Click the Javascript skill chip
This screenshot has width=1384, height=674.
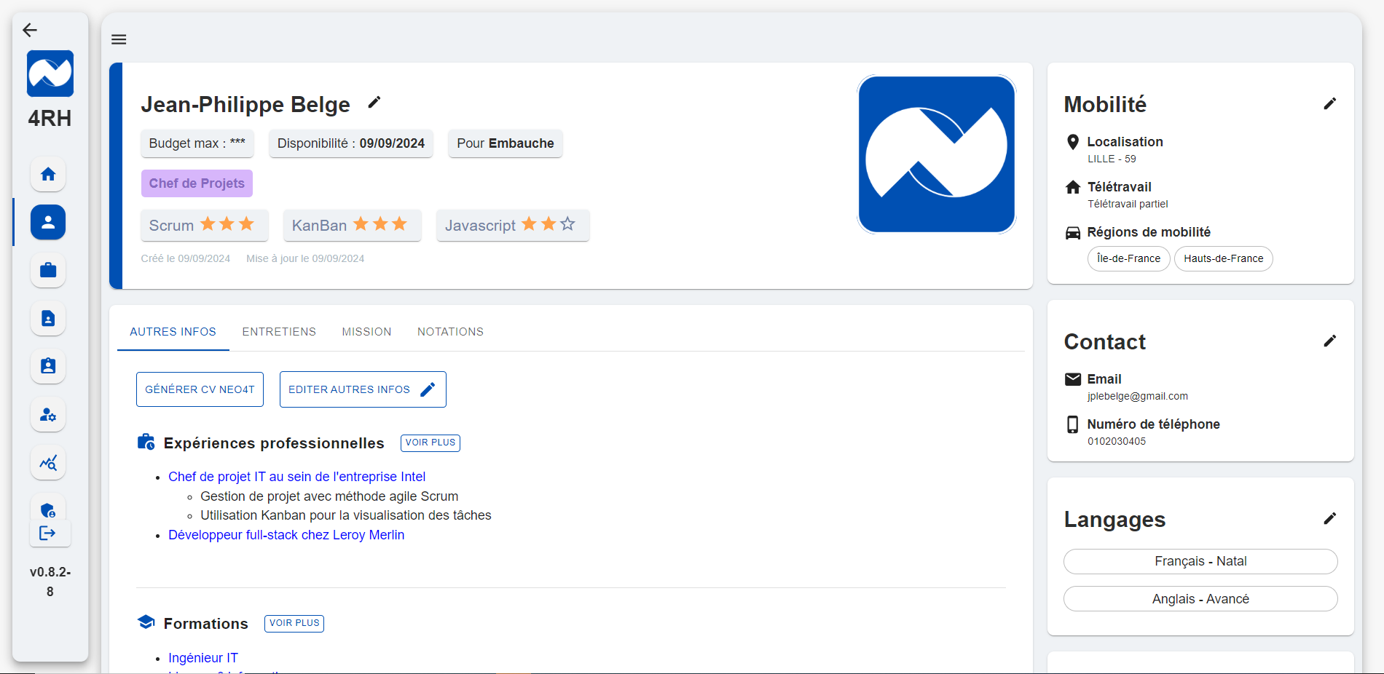click(513, 225)
